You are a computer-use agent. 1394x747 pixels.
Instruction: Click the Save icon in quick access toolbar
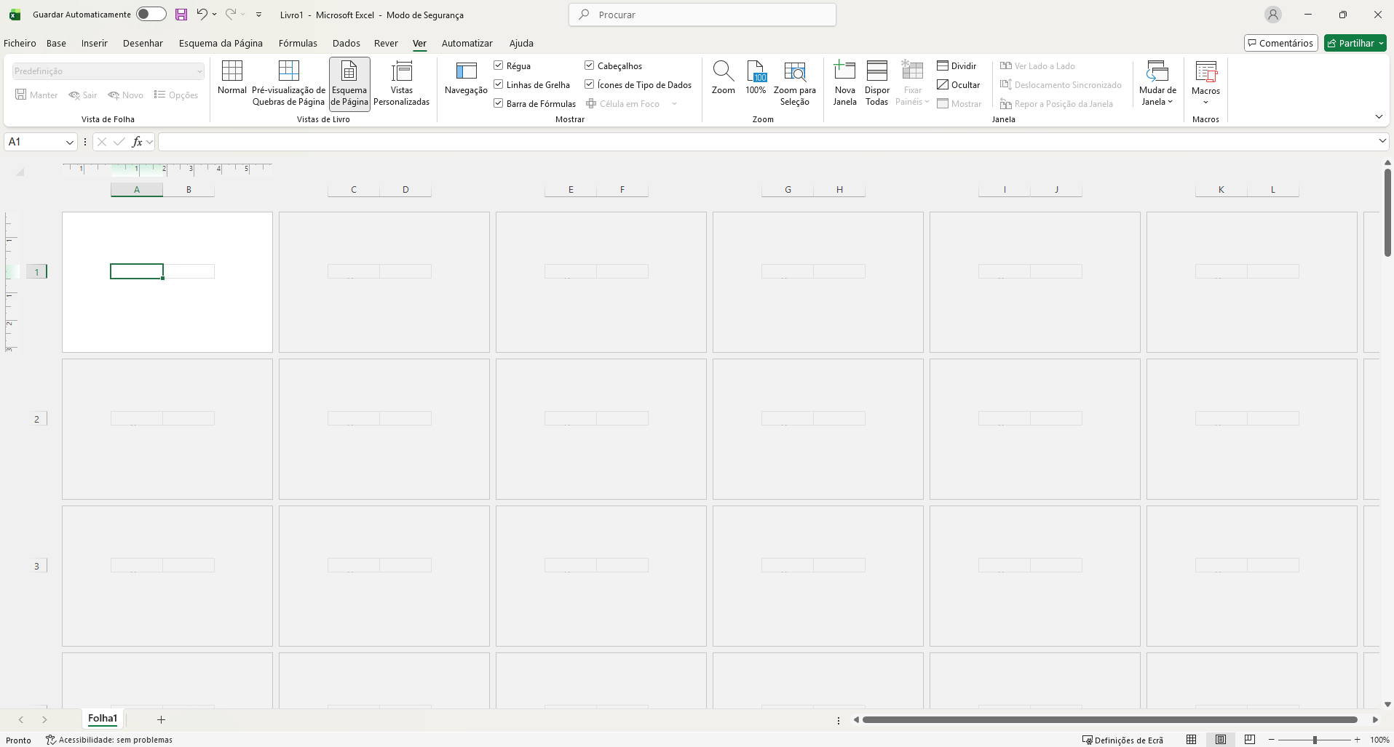click(181, 15)
